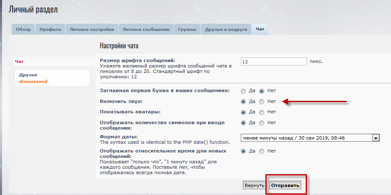
Task: Switch to the Профиль tab
Action: [50, 30]
